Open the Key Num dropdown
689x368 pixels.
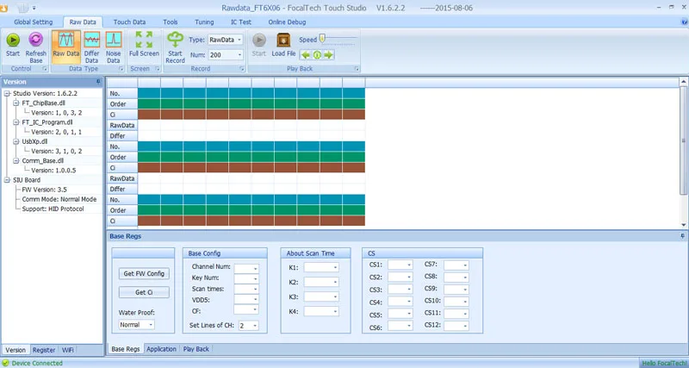255,278
